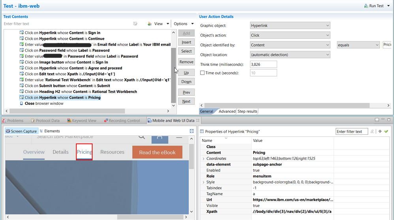Click the Run Test icon
Viewport: 394px width, 220px height.
coord(366,6)
